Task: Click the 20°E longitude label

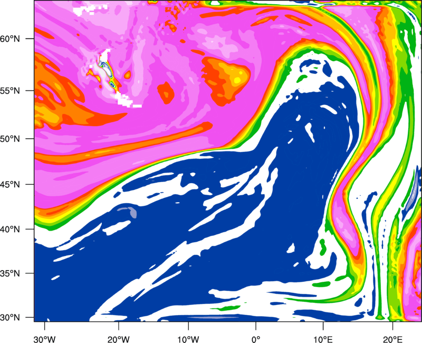Action: [x=392, y=339]
